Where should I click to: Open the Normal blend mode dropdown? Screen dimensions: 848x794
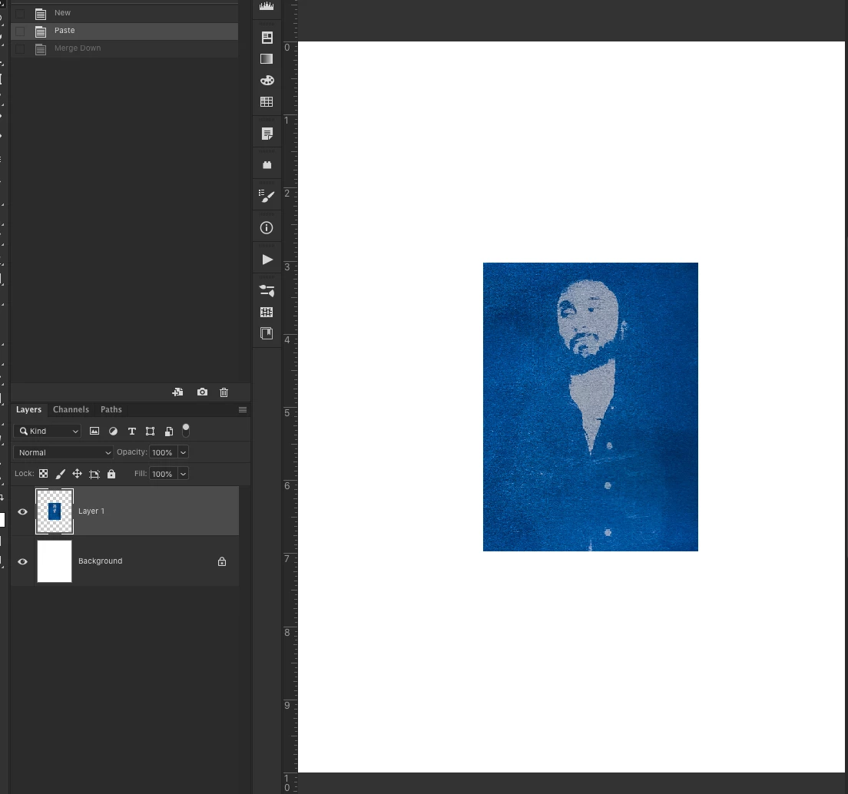tap(63, 452)
